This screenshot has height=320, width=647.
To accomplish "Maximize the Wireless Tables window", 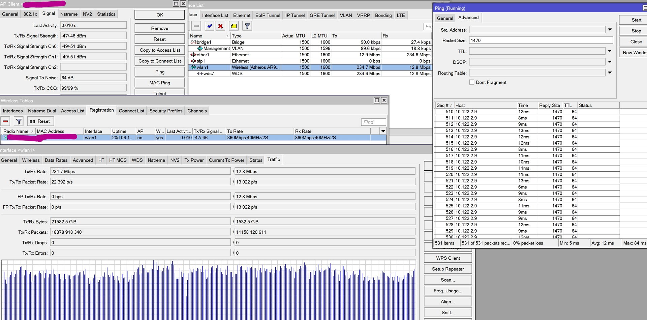I will pyautogui.click(x=377, y=100).
